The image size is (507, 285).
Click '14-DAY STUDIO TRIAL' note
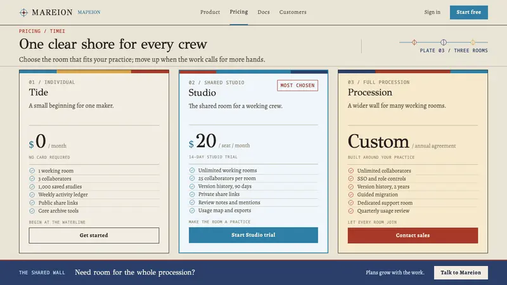tap(213, 157)
